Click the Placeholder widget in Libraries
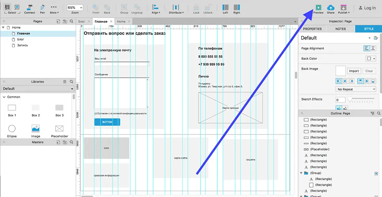 pos(59,129)
